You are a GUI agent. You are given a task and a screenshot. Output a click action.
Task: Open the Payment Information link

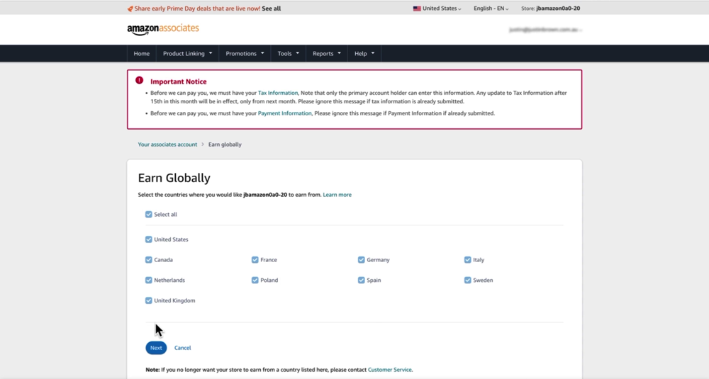(x=284, y=113)
